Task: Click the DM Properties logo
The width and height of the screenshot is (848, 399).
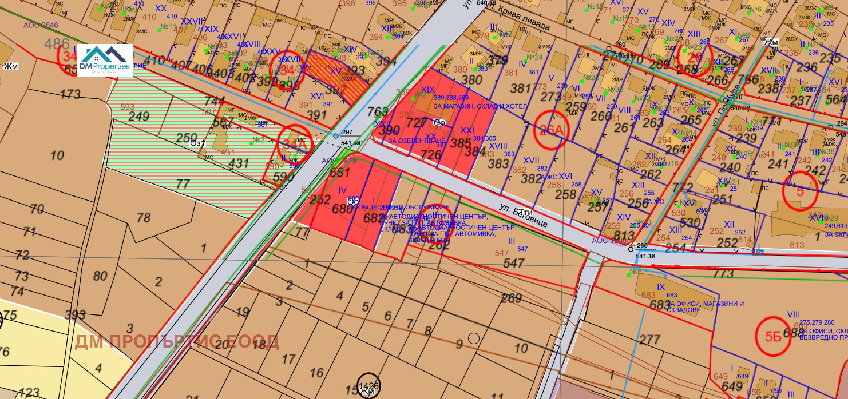Action: pyautogui.click(x=105, y=61)
